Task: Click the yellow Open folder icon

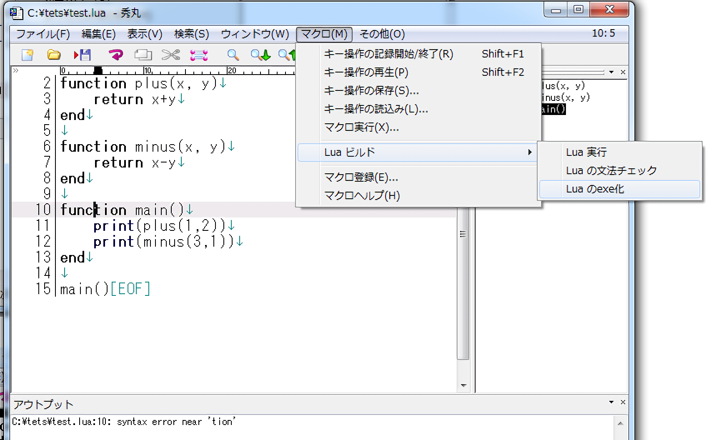Action: 54,55
